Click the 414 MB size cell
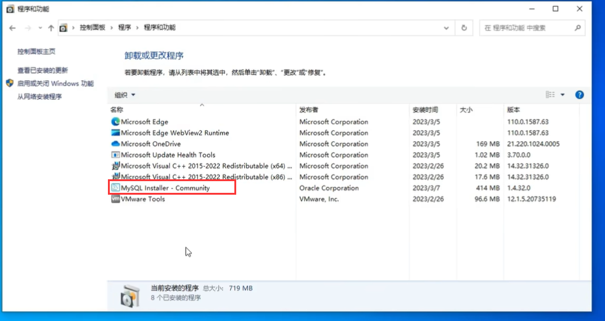Image resolution: width=605 pixels, height=321 pixels. (x=488, y=188)
